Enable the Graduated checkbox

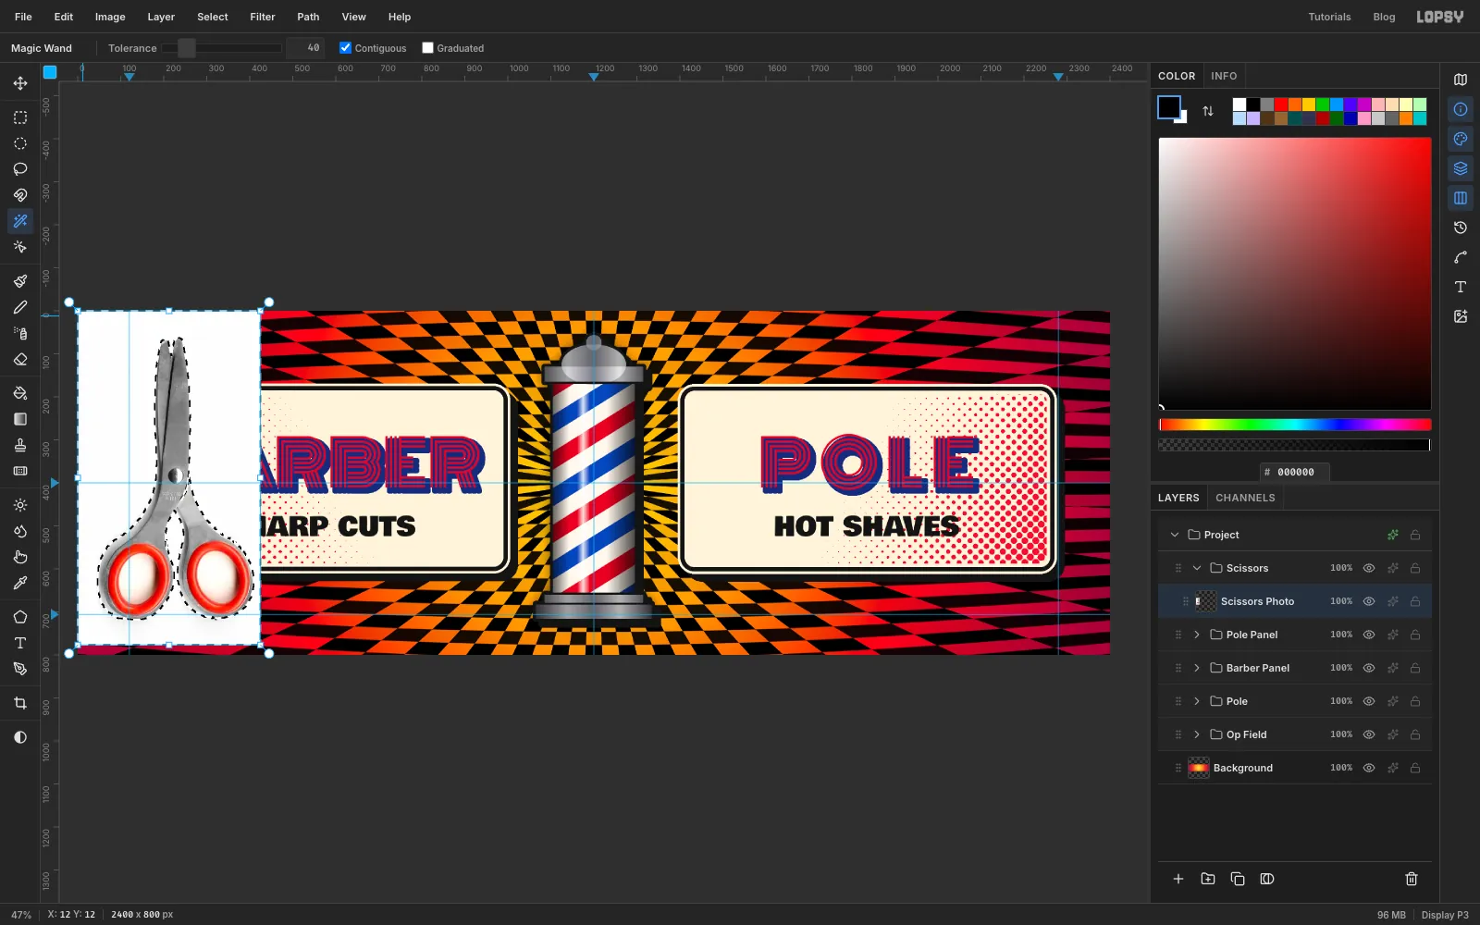pyautogui.click(x=427, y=48)
